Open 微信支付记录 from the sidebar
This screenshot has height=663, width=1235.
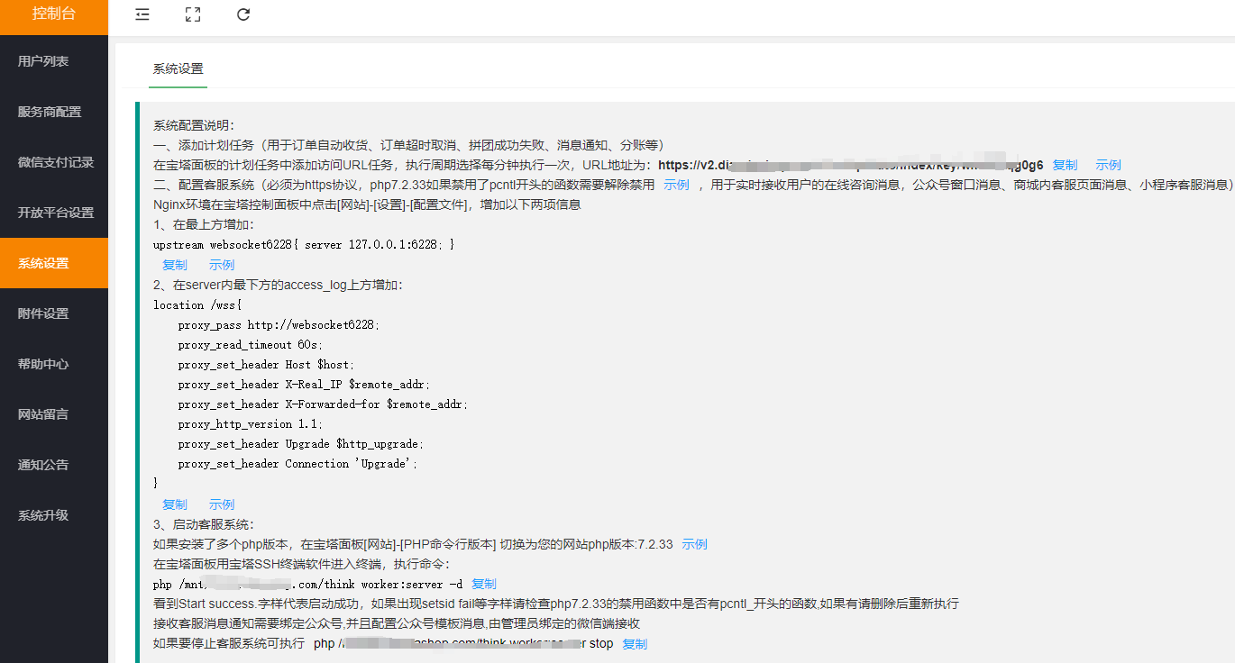point(56,162)
